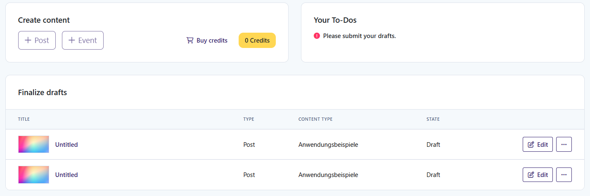590x196 pixels.
Task: Click the plus icon on Event button
Action: pyautogui.click(x=72, y=41)
